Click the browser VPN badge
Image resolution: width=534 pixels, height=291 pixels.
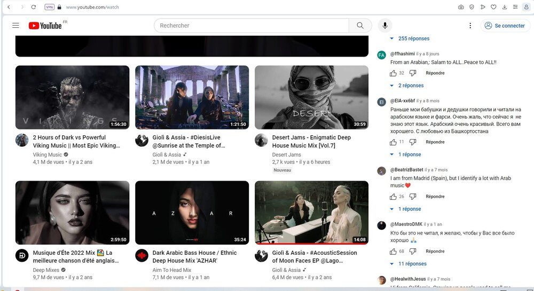point(50,7)
